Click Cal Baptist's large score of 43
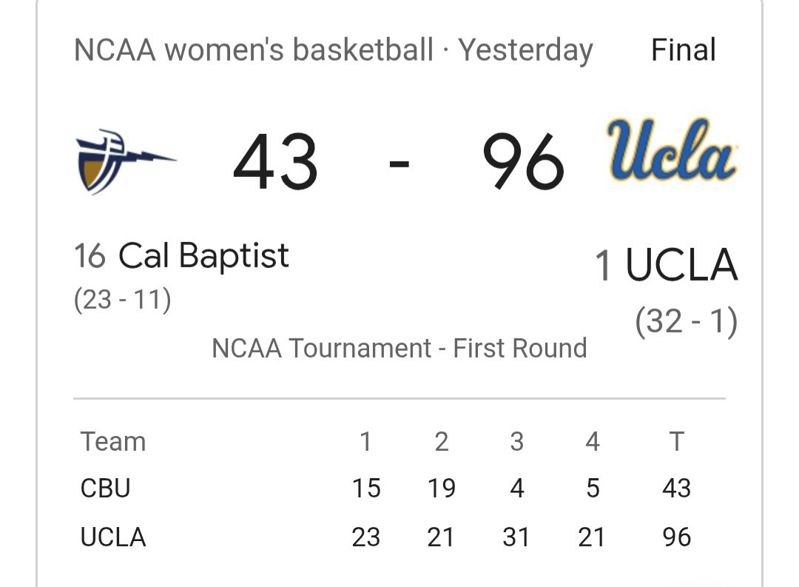The width and height of the screenshot is (799, 587). click(275, 162)
